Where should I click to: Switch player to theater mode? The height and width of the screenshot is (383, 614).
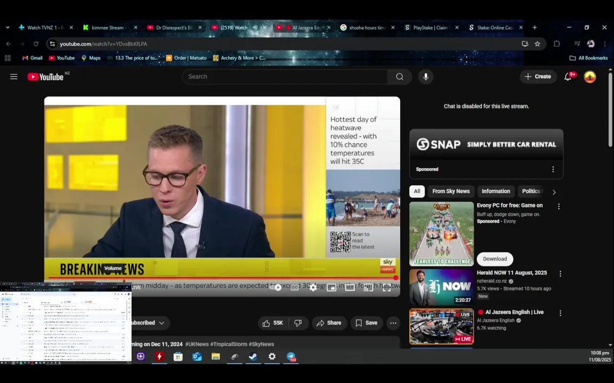coord(350,288)
